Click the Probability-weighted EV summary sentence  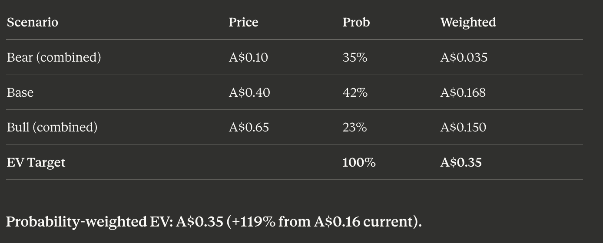(x=214, y=222)
